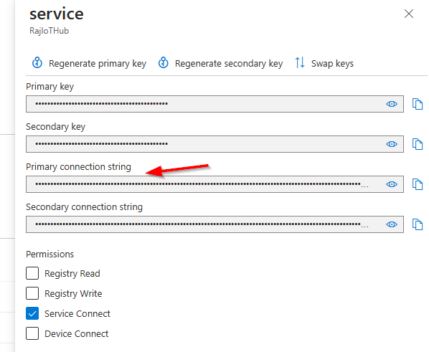Copy the Secondary key to clipboard
The image size is (429, 352).
click(x=418, y=144)
